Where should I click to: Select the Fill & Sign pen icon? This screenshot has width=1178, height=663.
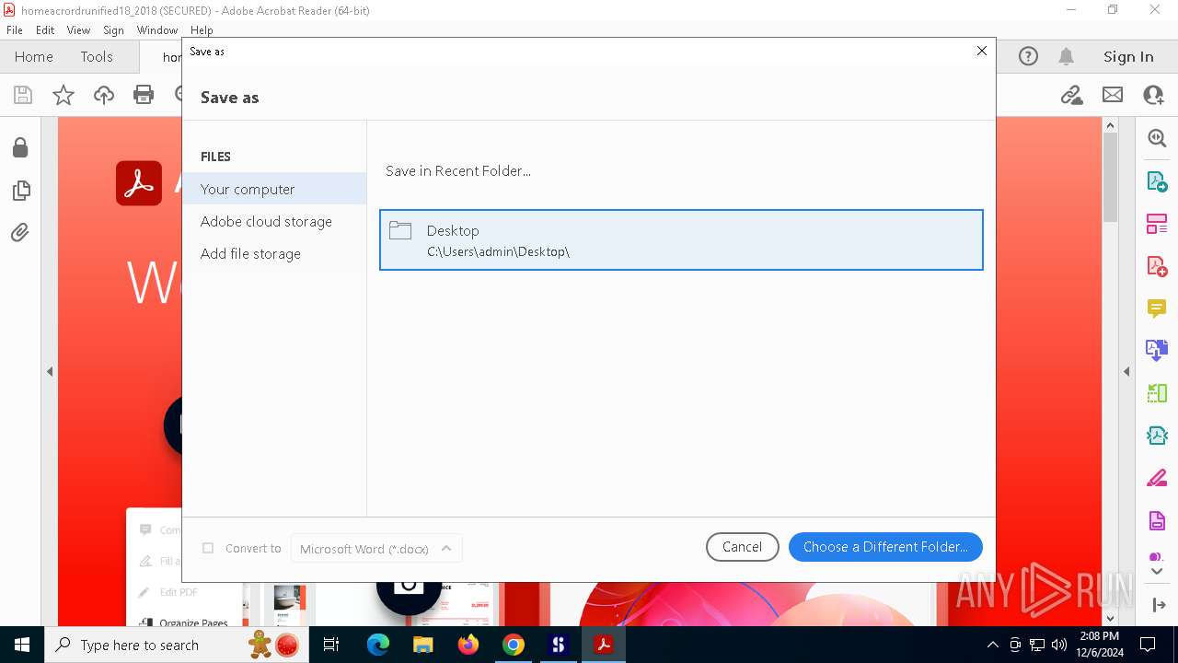(1157, 478)
